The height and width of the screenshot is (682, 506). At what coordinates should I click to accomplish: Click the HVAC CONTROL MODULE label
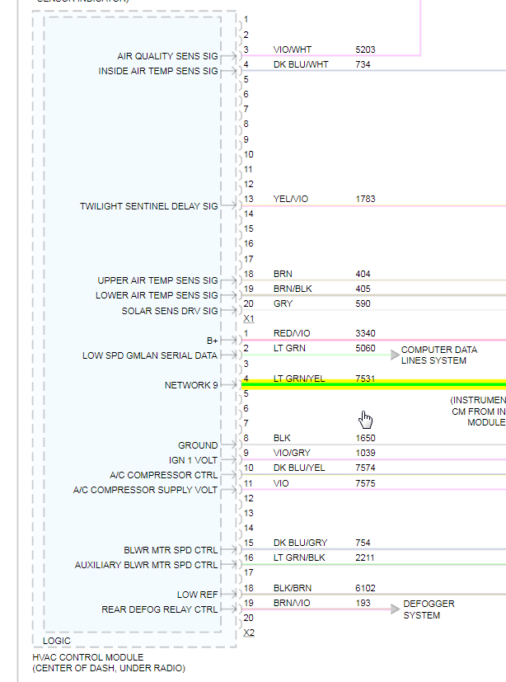click(x=88, y=657)
